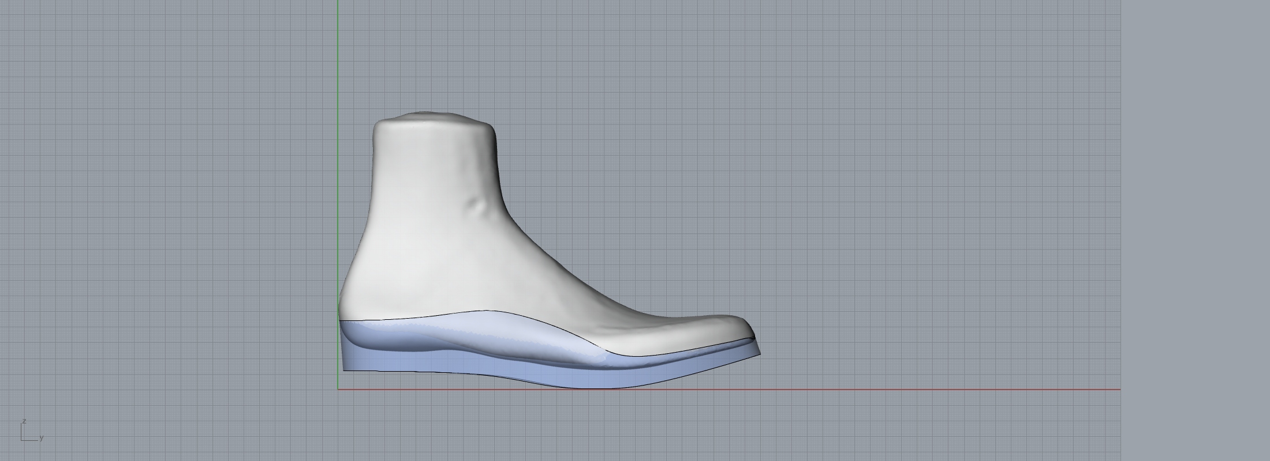
Task: Click the origin where red and green axes meet
Action: [x=338, y=390]
